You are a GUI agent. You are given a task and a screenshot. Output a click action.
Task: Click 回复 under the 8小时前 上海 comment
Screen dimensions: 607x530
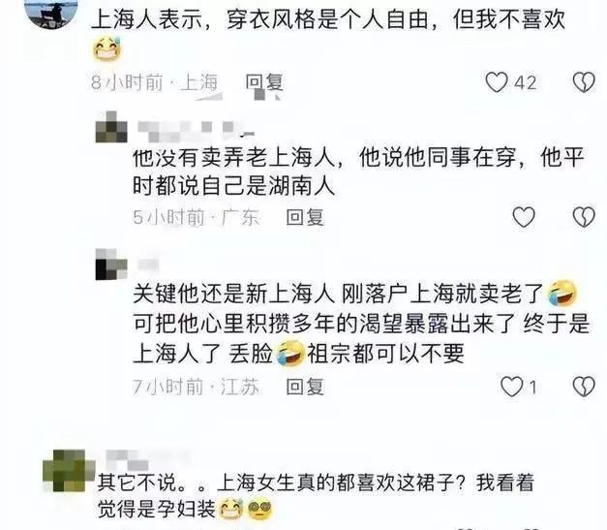click(x=264, y=82)
